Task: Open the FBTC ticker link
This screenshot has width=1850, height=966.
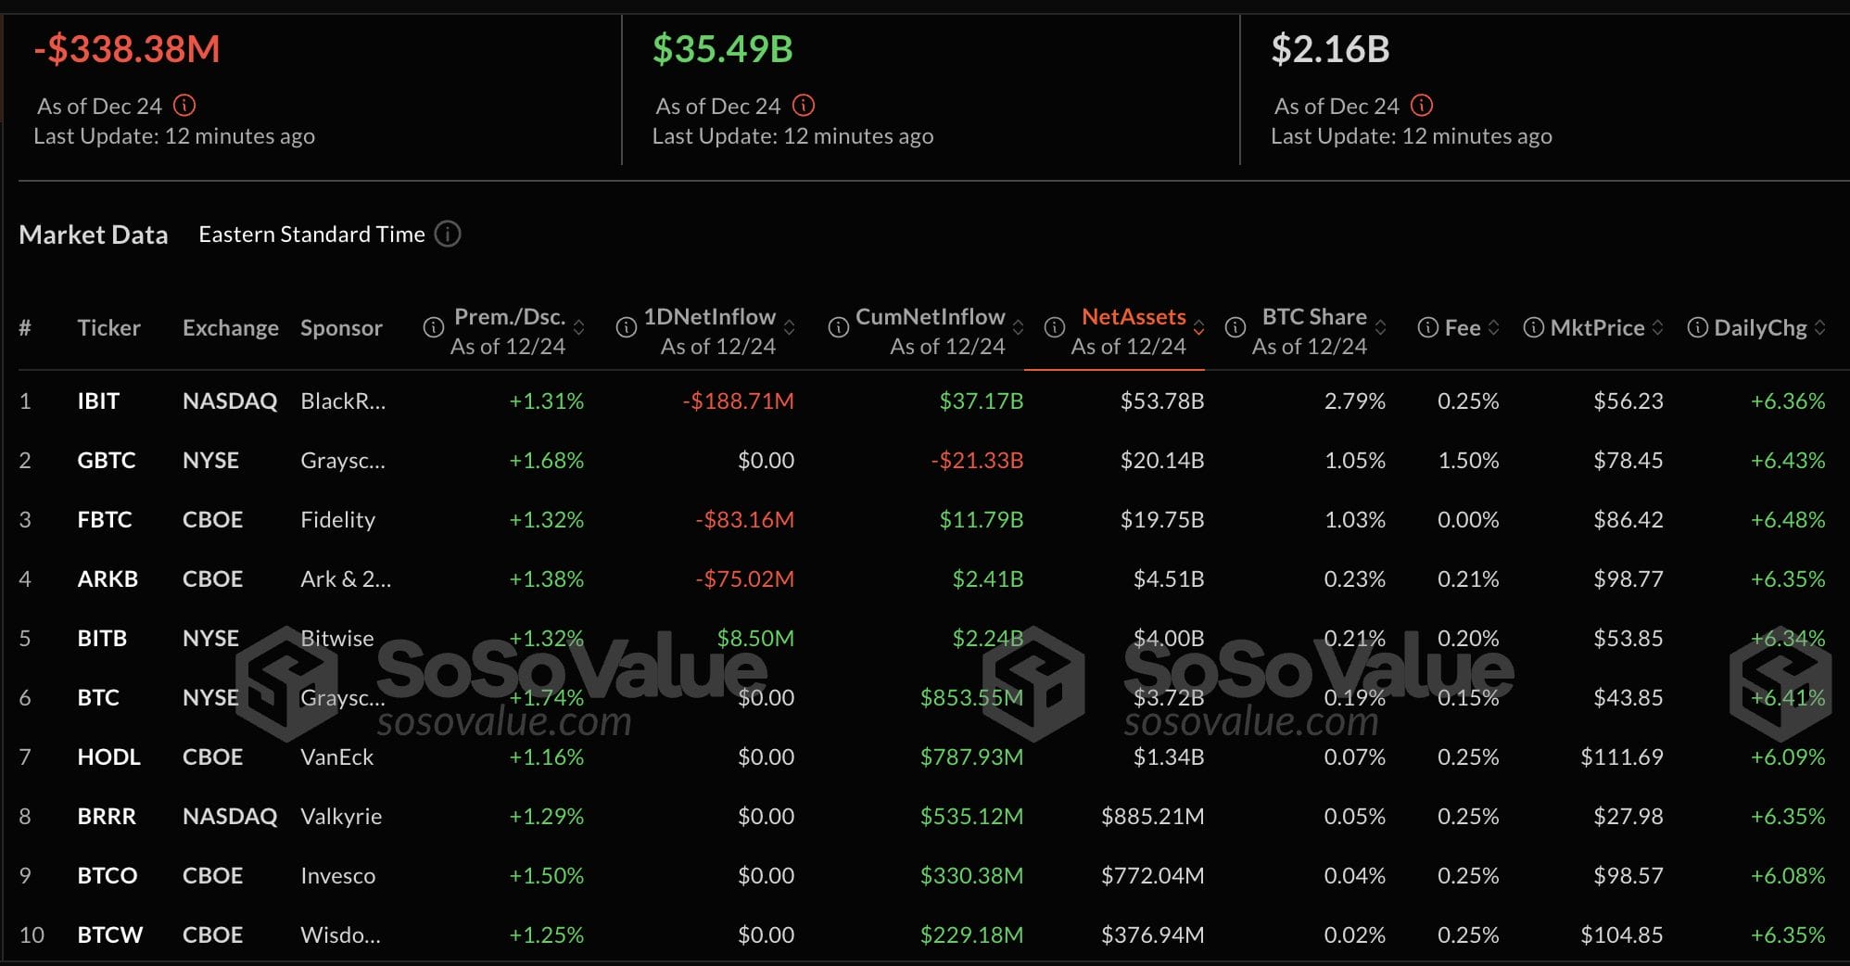Action: 105,520
